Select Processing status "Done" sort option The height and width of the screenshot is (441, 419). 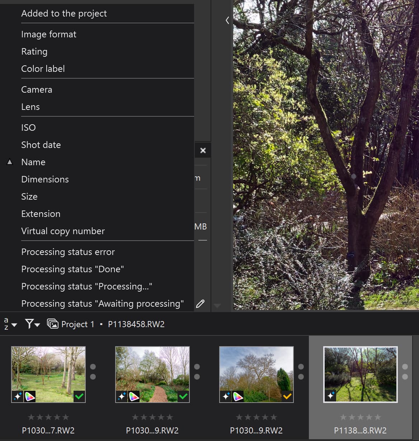pyautogui.click(x=72, y=269)
